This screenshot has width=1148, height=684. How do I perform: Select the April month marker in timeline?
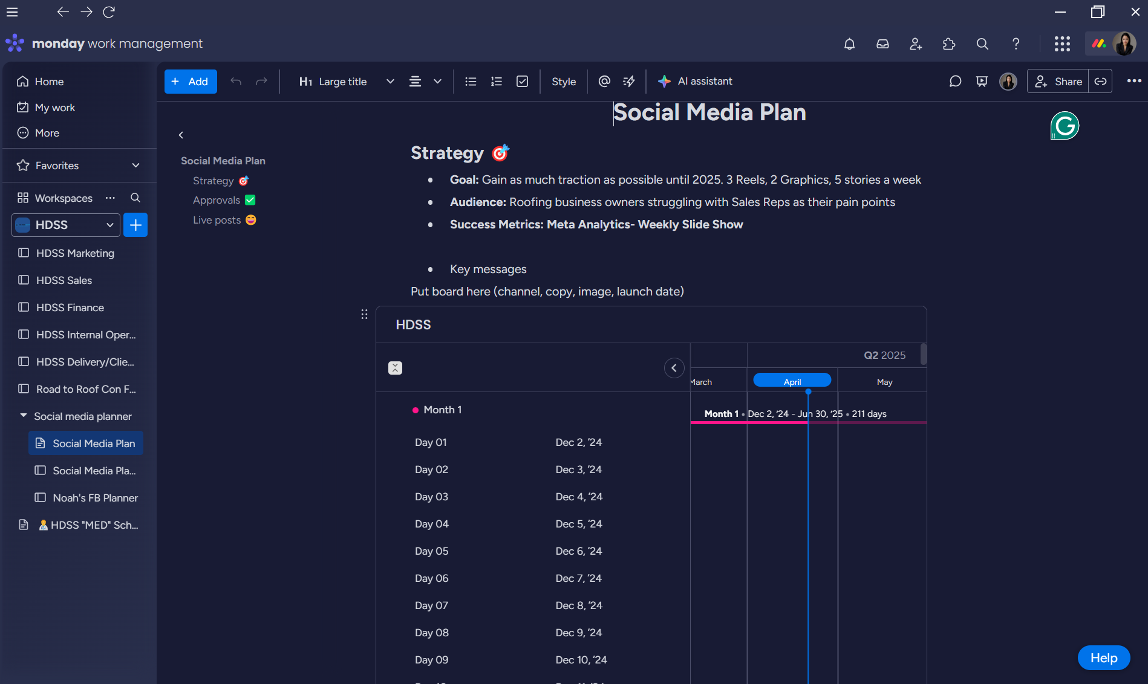coord(792,381)
